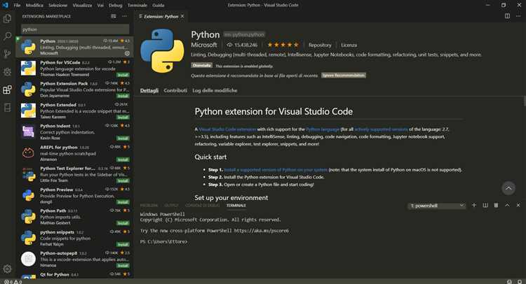Split the editor to the right

507,16
